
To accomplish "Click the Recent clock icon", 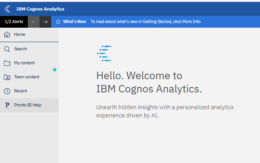I will coord(7,91).
